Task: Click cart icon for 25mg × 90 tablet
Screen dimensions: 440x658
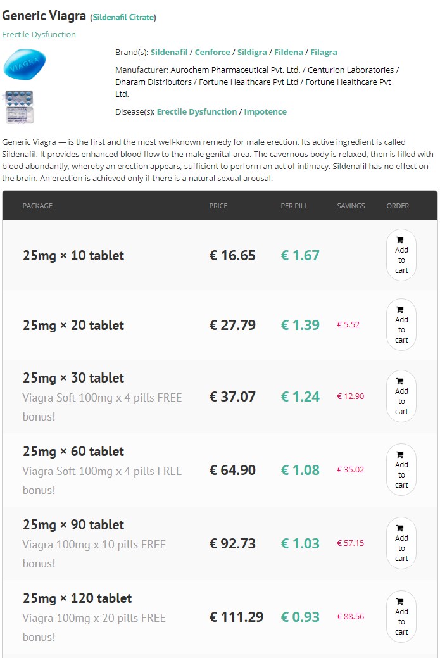Action: click(x=400, y=528)
